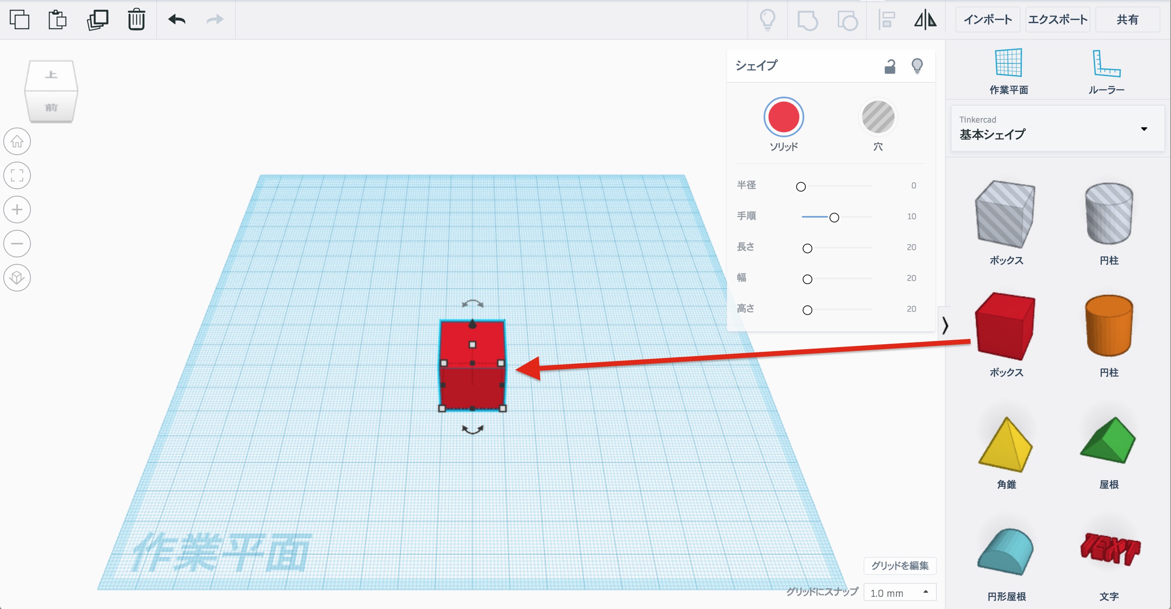The width and height of the screenshot is (1171, 609).
Task: Click the home view icon
Action: [x=17, y=142]
